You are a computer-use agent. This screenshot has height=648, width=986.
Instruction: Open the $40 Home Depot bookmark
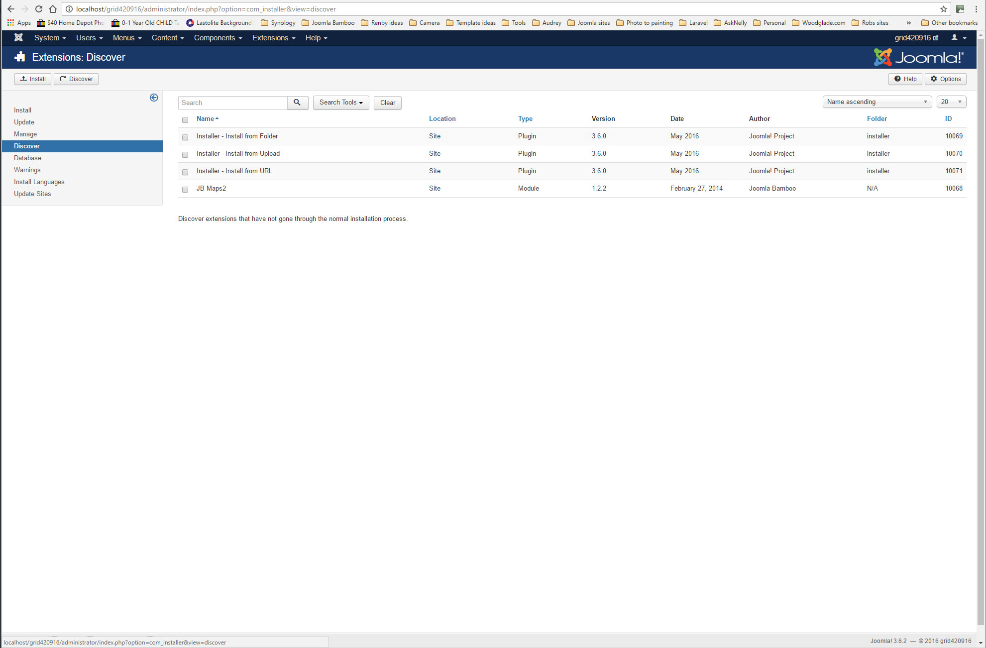(71, 23)
